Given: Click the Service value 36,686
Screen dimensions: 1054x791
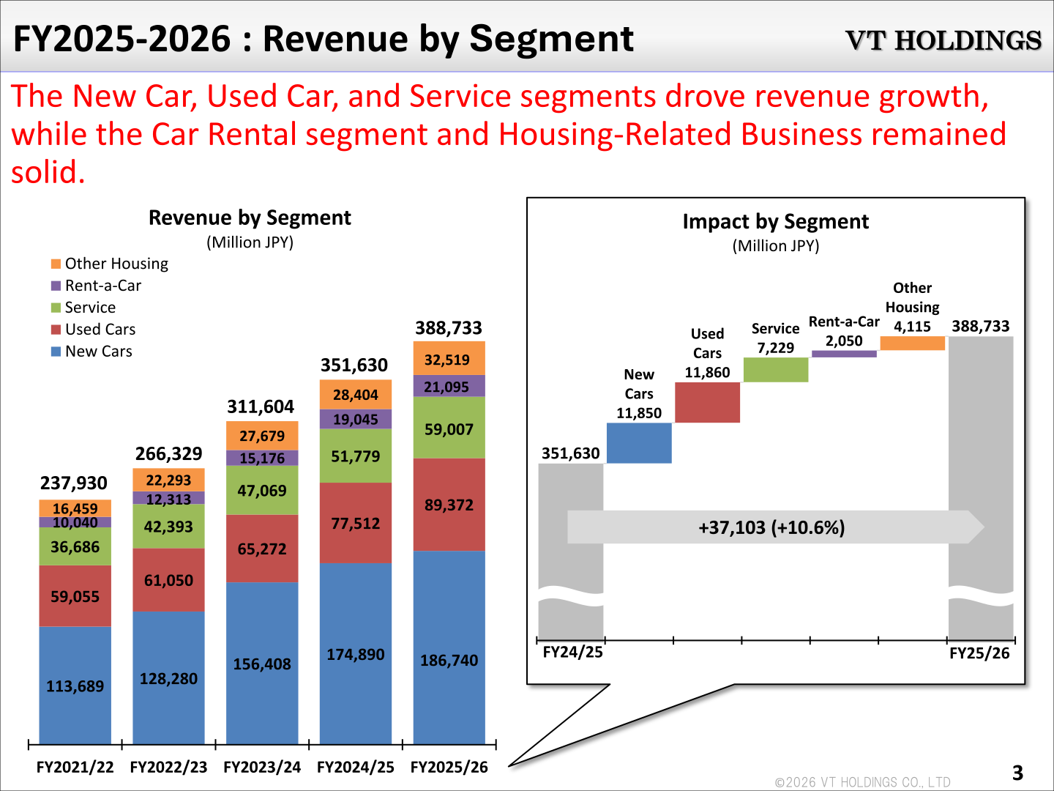Looking at the screenshot, I should click(75, 547).
